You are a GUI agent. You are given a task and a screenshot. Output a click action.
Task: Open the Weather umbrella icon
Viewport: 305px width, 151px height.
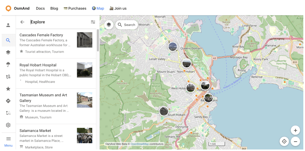click(x=8, y=64)
